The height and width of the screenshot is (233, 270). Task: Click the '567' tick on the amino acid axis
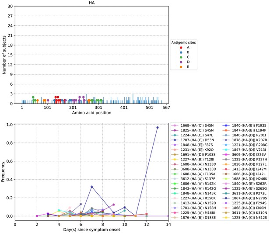pos(166,108)
